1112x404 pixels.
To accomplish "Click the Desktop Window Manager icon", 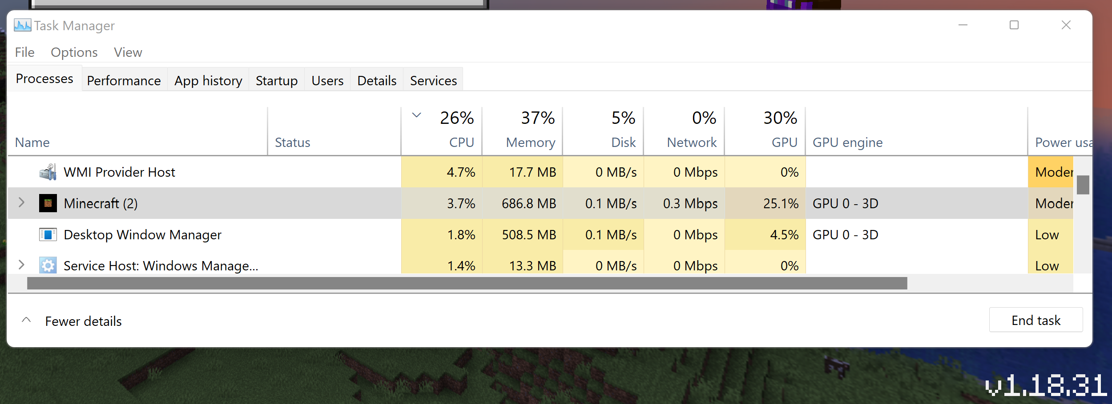I will 48,234.
